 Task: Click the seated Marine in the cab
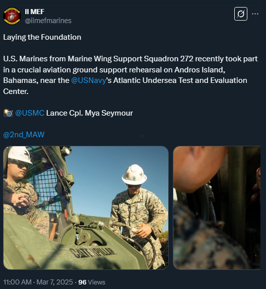click(23, 190)
